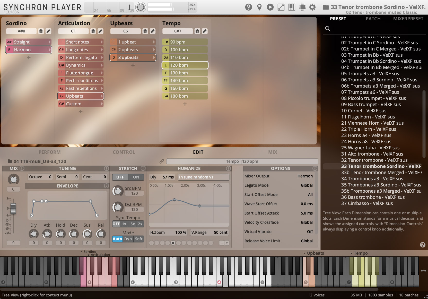Image resolution: width=428 pixels, height=299 pixels.
Task: Select Dyn stretch mode
Action: point(128,239)
